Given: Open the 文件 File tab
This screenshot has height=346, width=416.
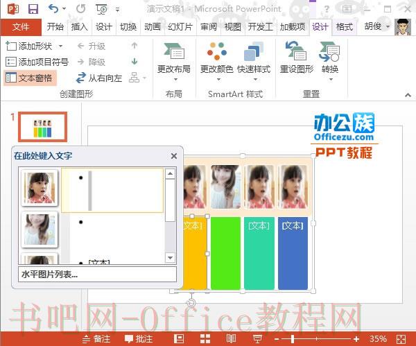Looking at the screenshot, I should click(x=21, y=27).
